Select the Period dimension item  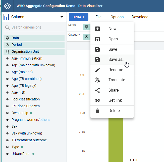click(x=34, y=45)
